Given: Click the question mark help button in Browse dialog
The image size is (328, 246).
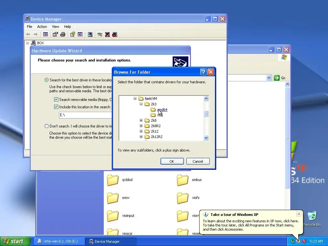Looking at the screenshot, I should click(x=203, y=72).
